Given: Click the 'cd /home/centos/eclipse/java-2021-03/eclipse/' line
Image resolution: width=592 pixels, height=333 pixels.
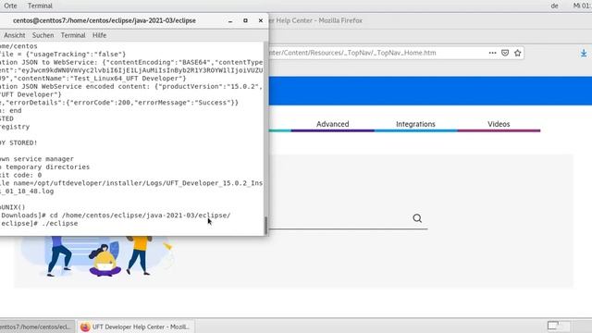Looking at the screenshot, I should coord(140,216).
